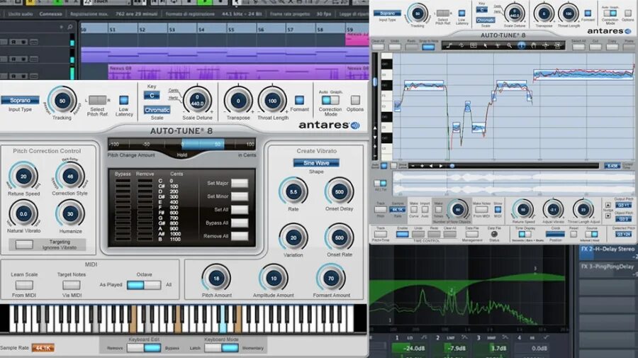Screen dimensions: 638x358
Task: Click the Set Minor button
Action: (240, 196)
